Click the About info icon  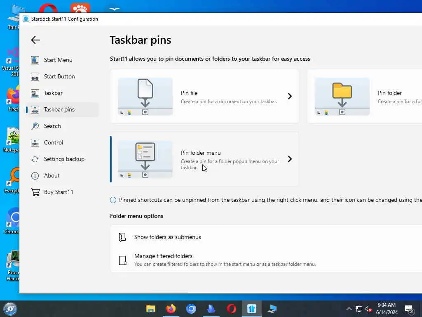[35, 176]
